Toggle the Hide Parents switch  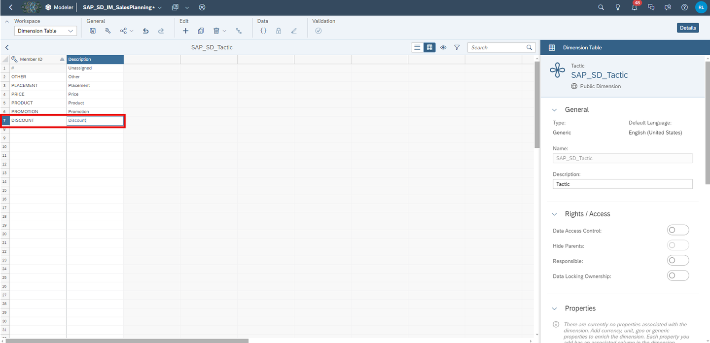click(678, 245)
